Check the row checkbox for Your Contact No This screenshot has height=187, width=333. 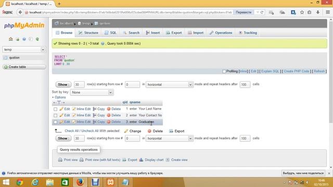pyautogui.click(x=56, y=115)
